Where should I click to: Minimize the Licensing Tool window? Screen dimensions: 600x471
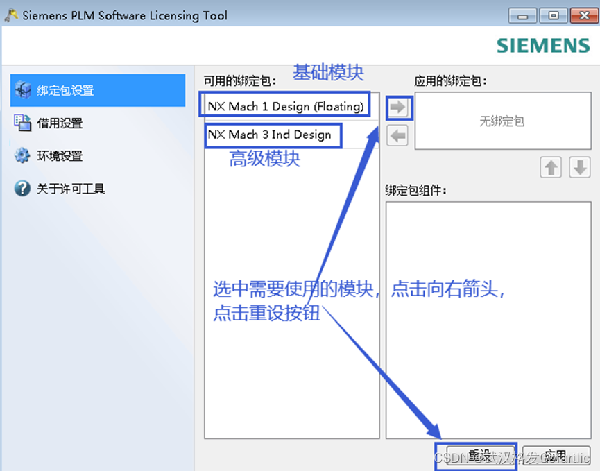click(522, 16)
